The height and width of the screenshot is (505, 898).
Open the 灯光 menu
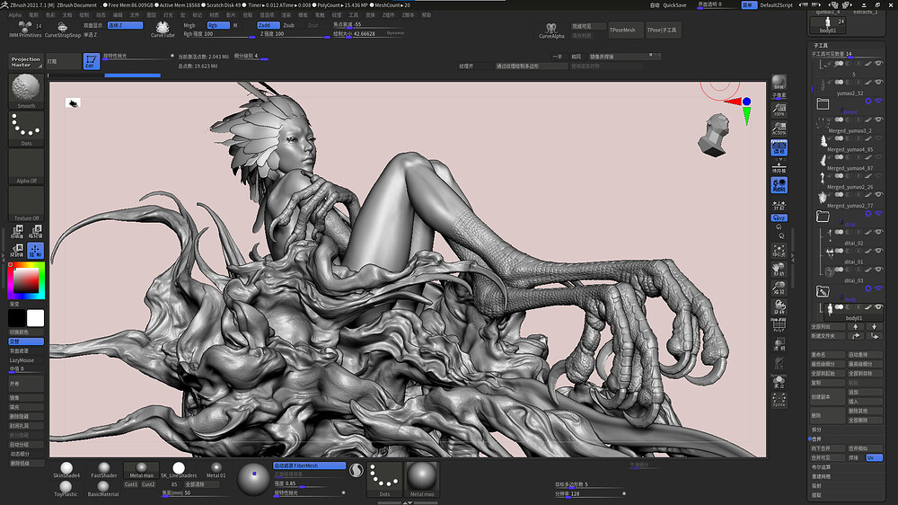pos(168,15)
